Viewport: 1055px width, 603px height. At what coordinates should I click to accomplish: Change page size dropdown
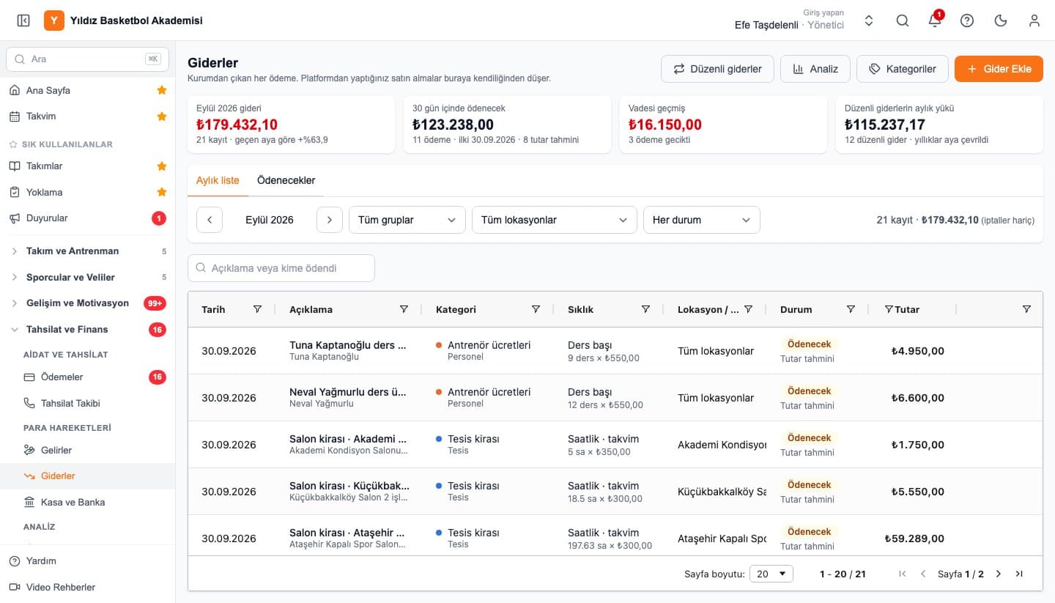coord(771,574)
